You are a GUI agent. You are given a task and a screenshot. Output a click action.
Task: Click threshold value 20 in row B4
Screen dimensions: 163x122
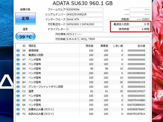[x=121, y=82]
